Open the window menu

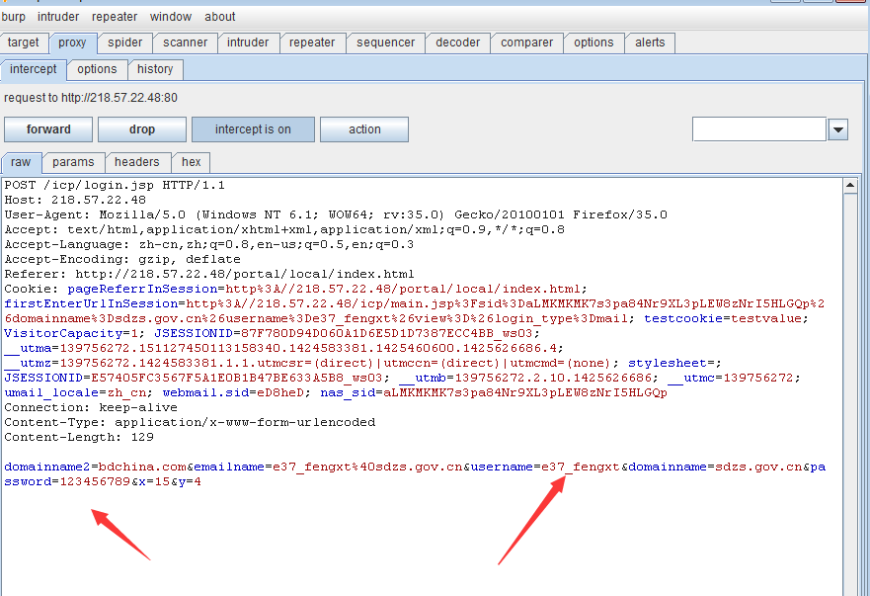[x=170, y=17]
